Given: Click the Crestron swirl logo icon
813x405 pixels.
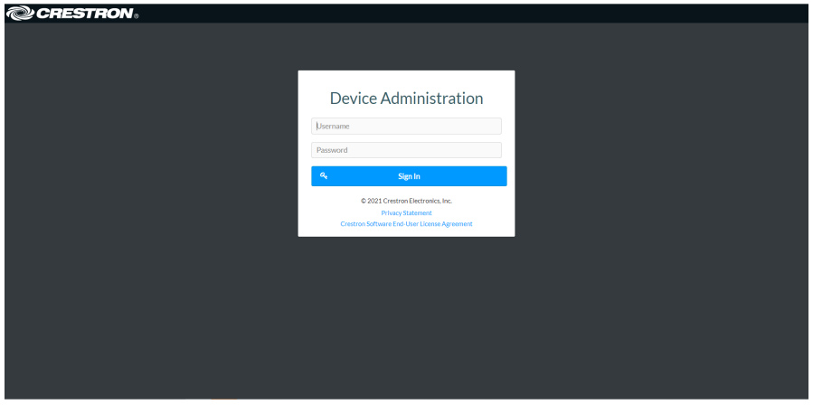Looking at the screenshot, I should (x=18, y=14).
